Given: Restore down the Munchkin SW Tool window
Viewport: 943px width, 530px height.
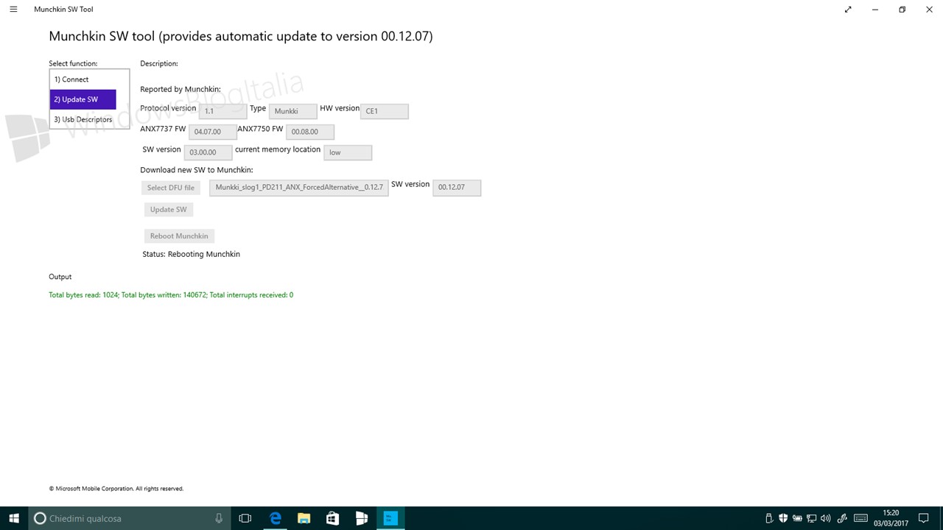Looking at the screenshot, I should [902, 10].
